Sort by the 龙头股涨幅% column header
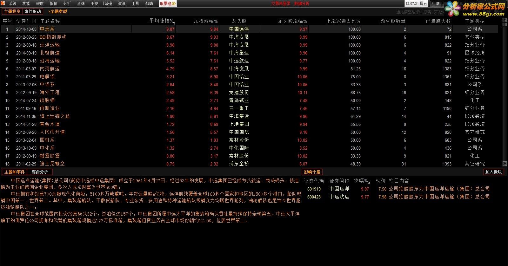The image size is (508, 266). tap(292, 21)
